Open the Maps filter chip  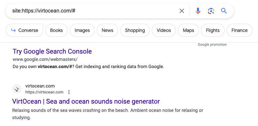[188, 30]
